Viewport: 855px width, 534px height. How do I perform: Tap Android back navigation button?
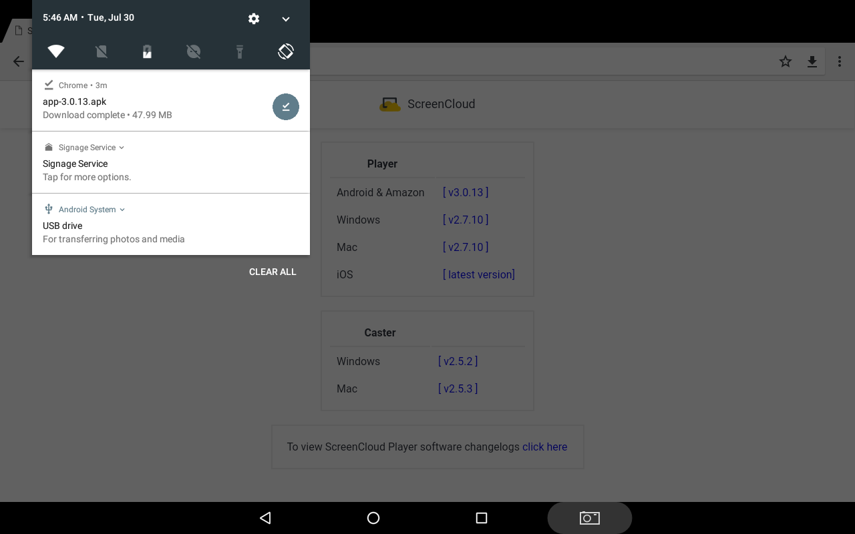point(265,518)
